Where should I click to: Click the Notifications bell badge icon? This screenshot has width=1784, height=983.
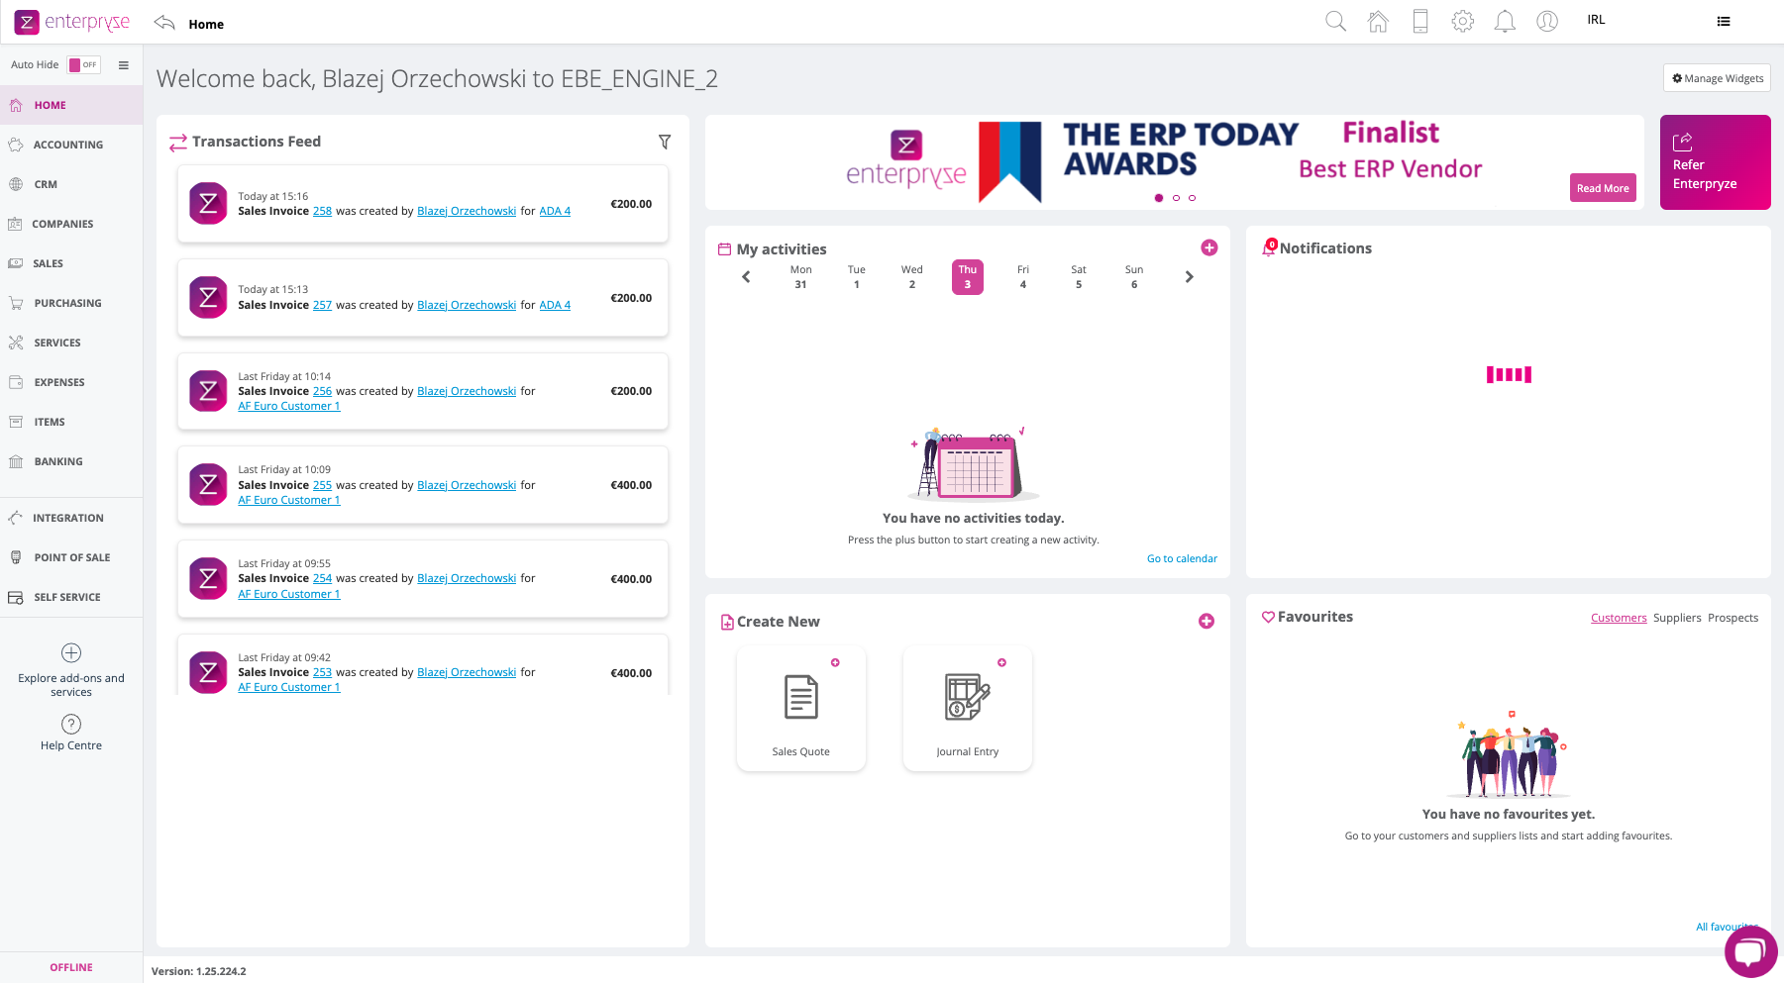click(x=1269, y=247)
